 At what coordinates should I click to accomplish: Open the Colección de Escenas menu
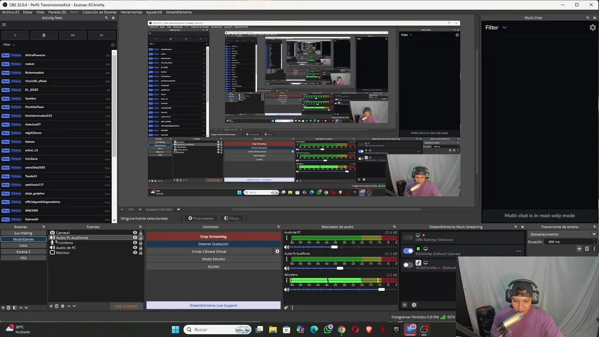point(100,12)
